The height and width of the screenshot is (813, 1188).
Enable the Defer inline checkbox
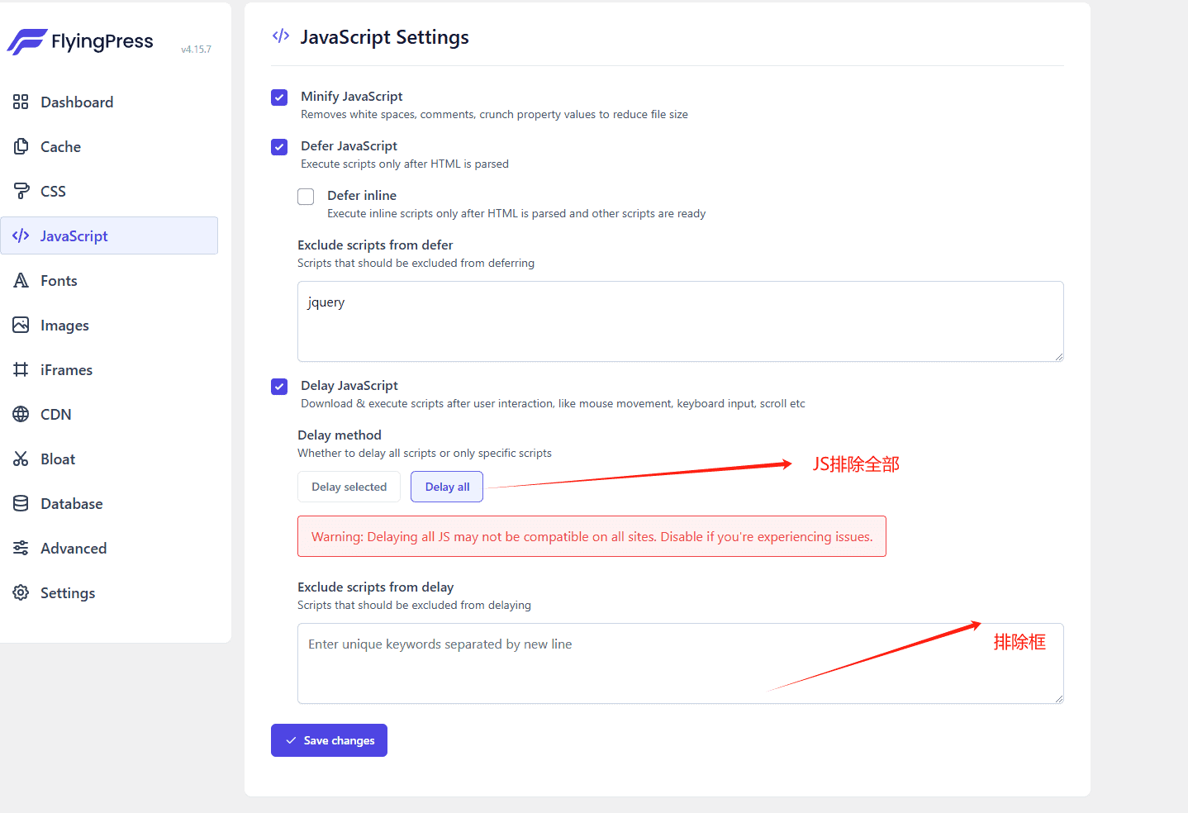click(306, 197)
